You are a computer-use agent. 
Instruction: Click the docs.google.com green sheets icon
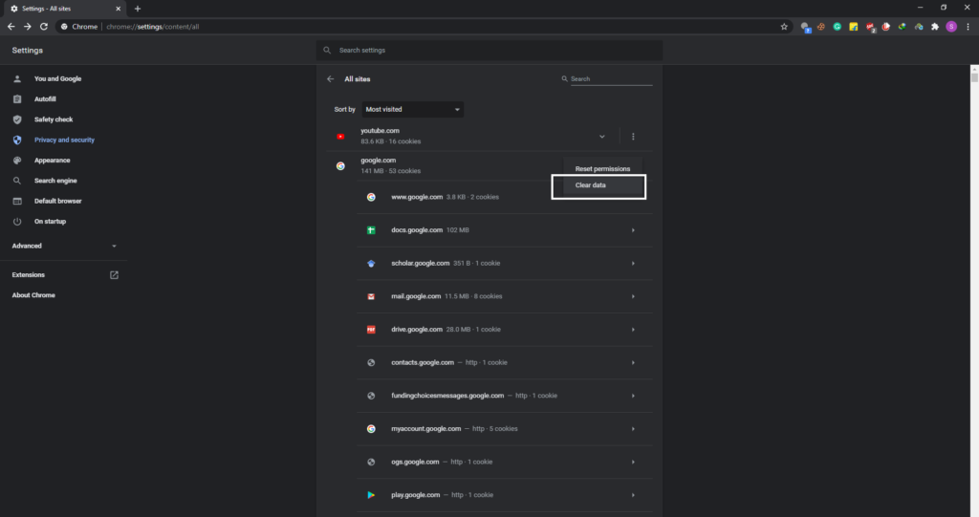click(x=371, y=230)
